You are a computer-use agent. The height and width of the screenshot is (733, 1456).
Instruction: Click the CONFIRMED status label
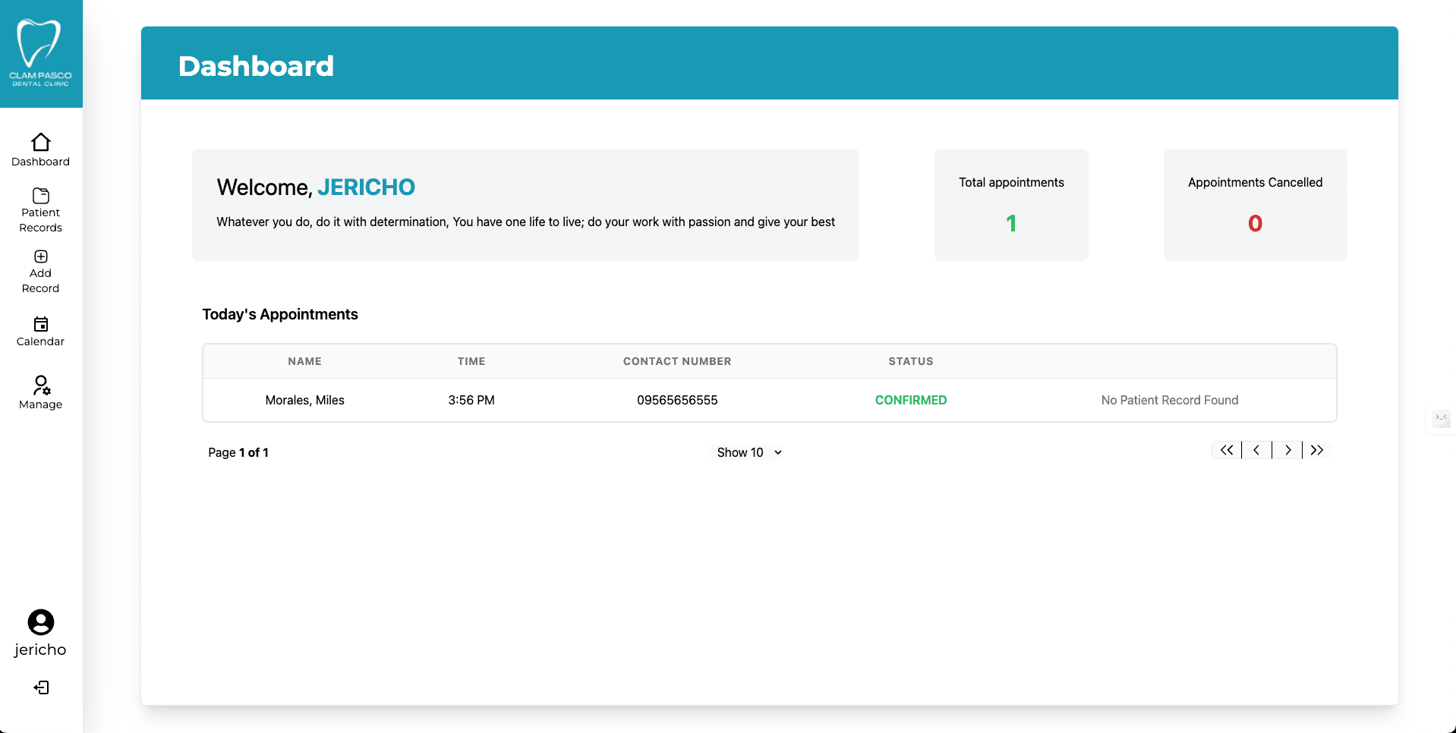coord(911,400)
